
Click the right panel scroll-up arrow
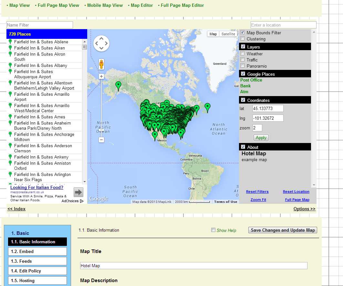click(x=314, y=32)
